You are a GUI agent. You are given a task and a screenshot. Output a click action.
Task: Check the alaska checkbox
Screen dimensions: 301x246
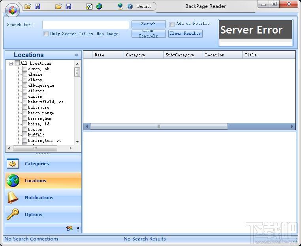pyautogui.click(x=25, y=74)
